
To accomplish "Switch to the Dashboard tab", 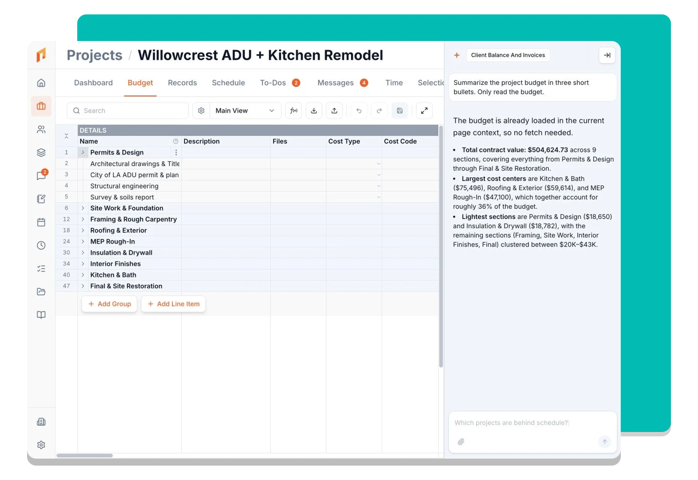I will (x=93, y=83).
